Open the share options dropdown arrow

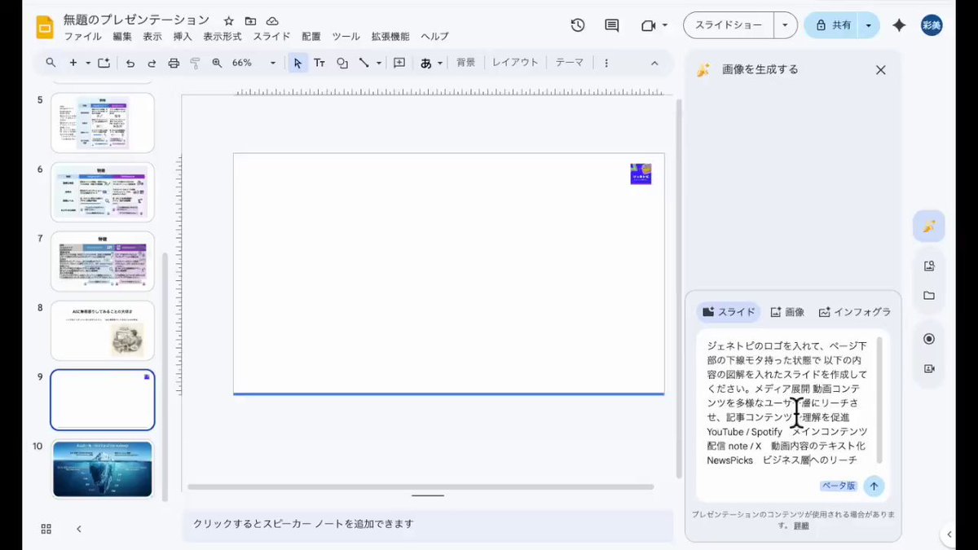[869, 25]
